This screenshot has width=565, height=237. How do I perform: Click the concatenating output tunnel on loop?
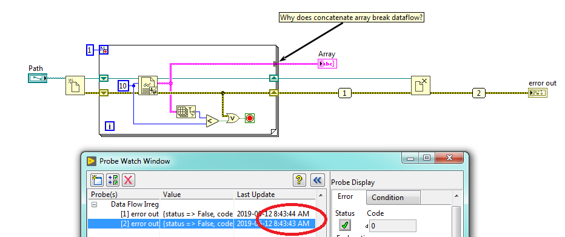point(276,64)
